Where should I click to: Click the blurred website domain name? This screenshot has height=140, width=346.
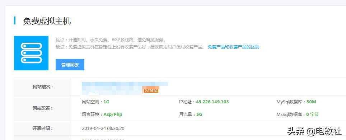tap(125, 88)
